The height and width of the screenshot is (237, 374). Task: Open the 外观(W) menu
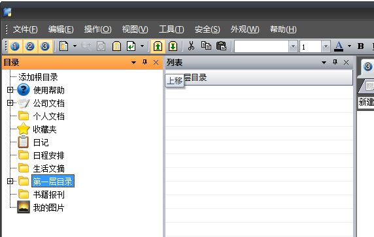[x=245, y=29]
